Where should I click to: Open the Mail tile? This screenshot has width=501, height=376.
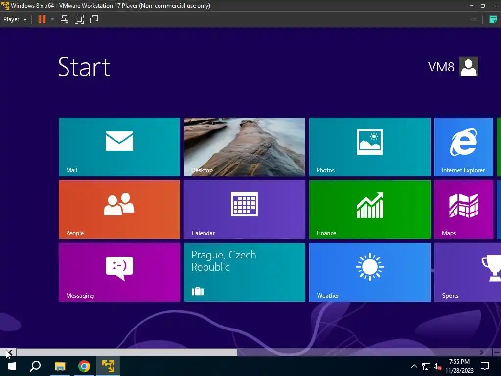click(119, 147)
